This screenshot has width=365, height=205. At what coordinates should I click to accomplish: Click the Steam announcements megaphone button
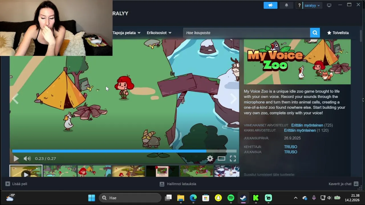[270, 5]
